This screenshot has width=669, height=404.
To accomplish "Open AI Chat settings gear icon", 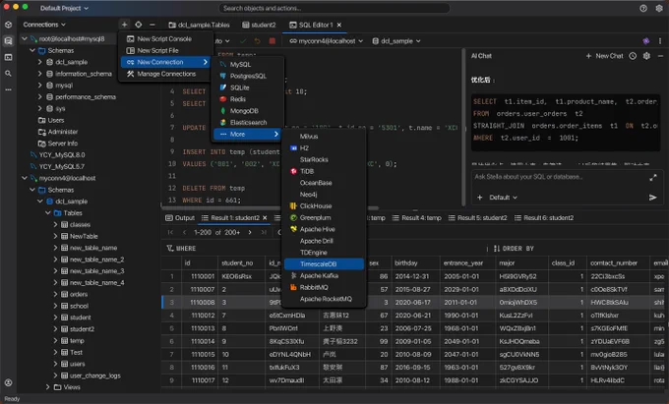I will pyautogui.click(x=646, y=56).
